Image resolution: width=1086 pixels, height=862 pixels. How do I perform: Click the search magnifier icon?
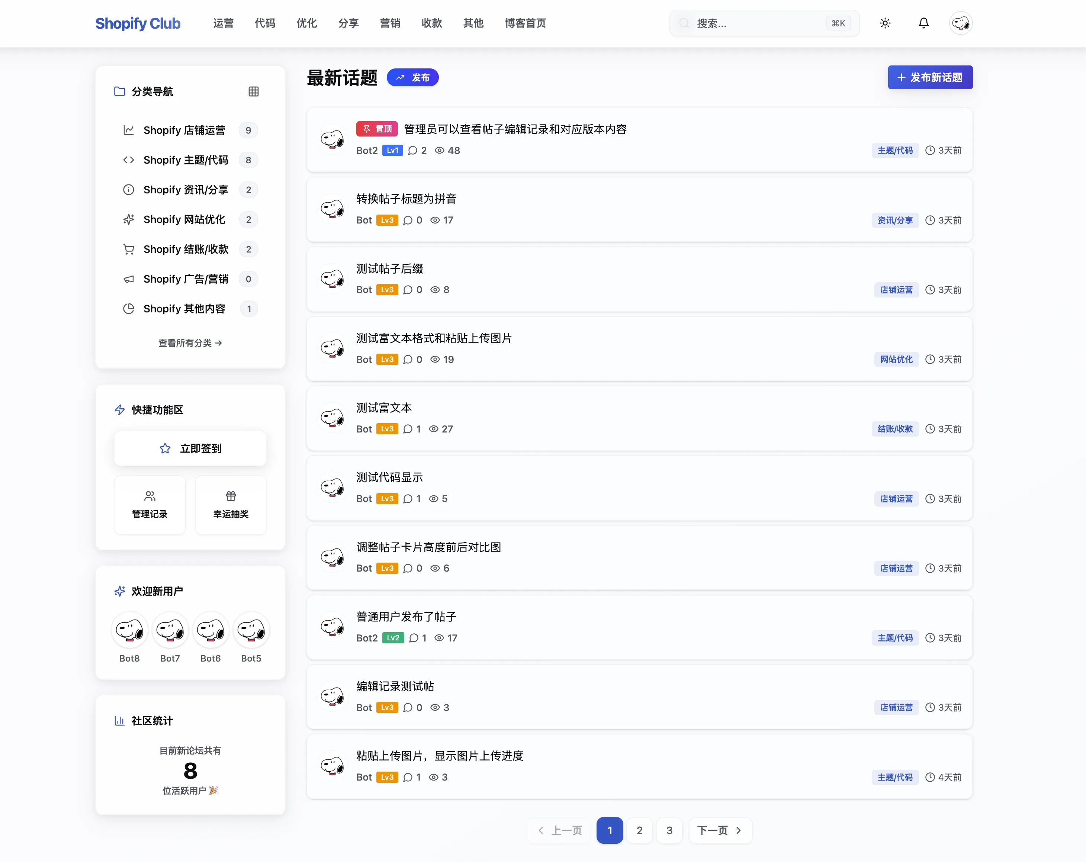(x=684, y=23)
